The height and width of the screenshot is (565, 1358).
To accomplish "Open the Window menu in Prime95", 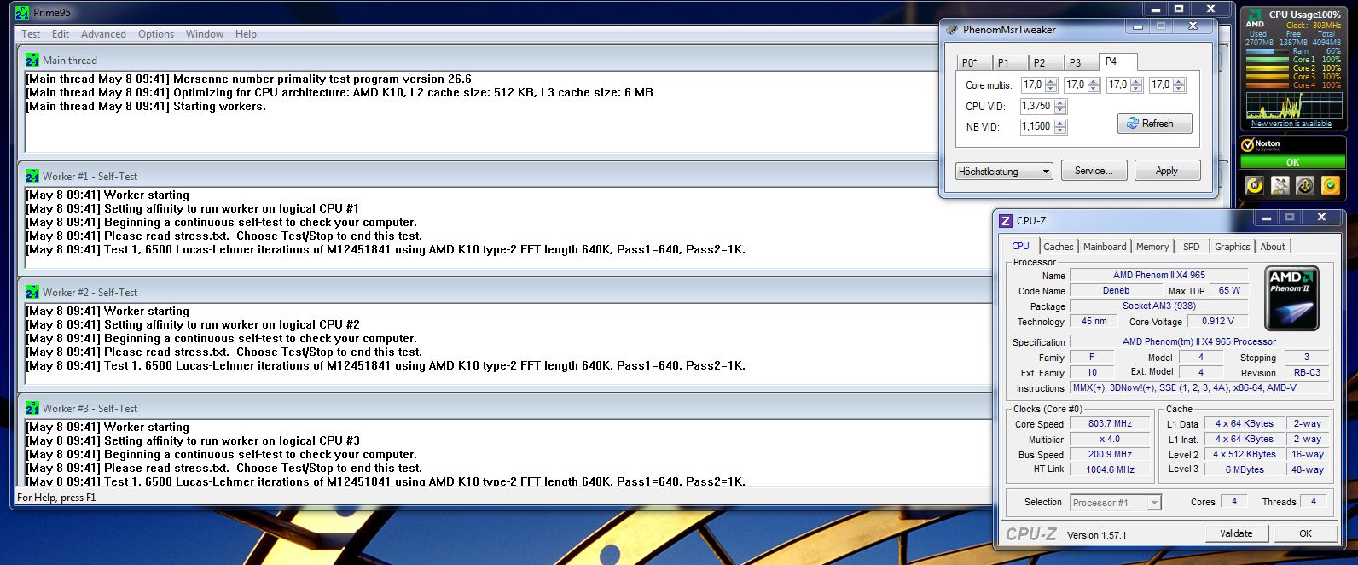I will click(205, 34).
